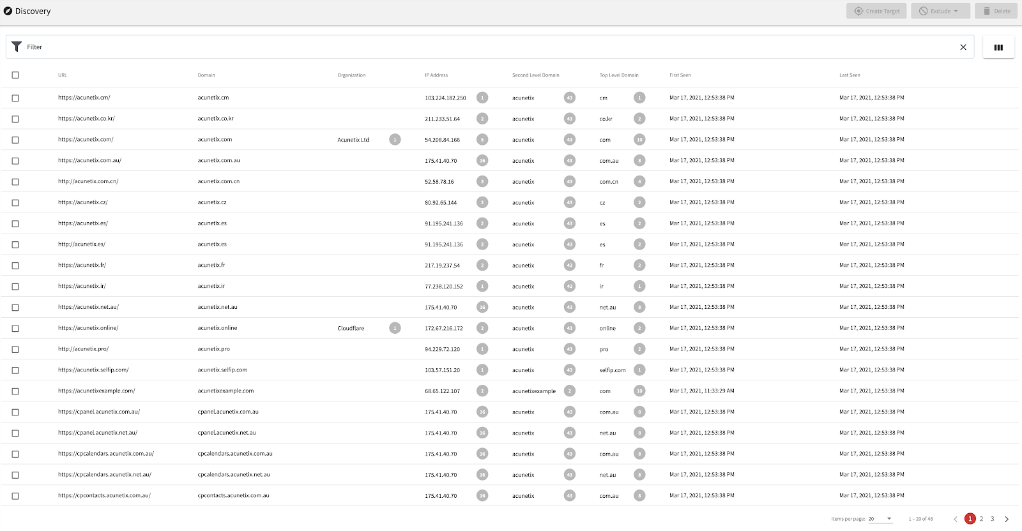Tick the checkbox for https://acunetix.online/
1022x531 pixels.
click(x=15, y=329)
